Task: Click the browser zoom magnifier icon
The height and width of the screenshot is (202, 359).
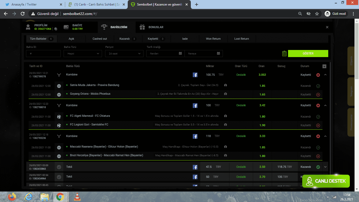Action: 300,14
